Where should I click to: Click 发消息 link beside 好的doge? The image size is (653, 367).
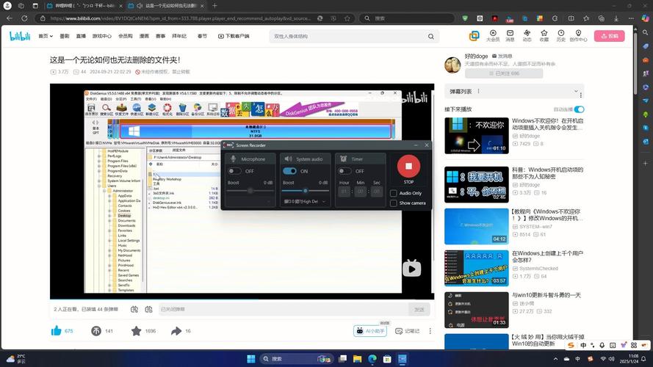(x=502, y=57)
